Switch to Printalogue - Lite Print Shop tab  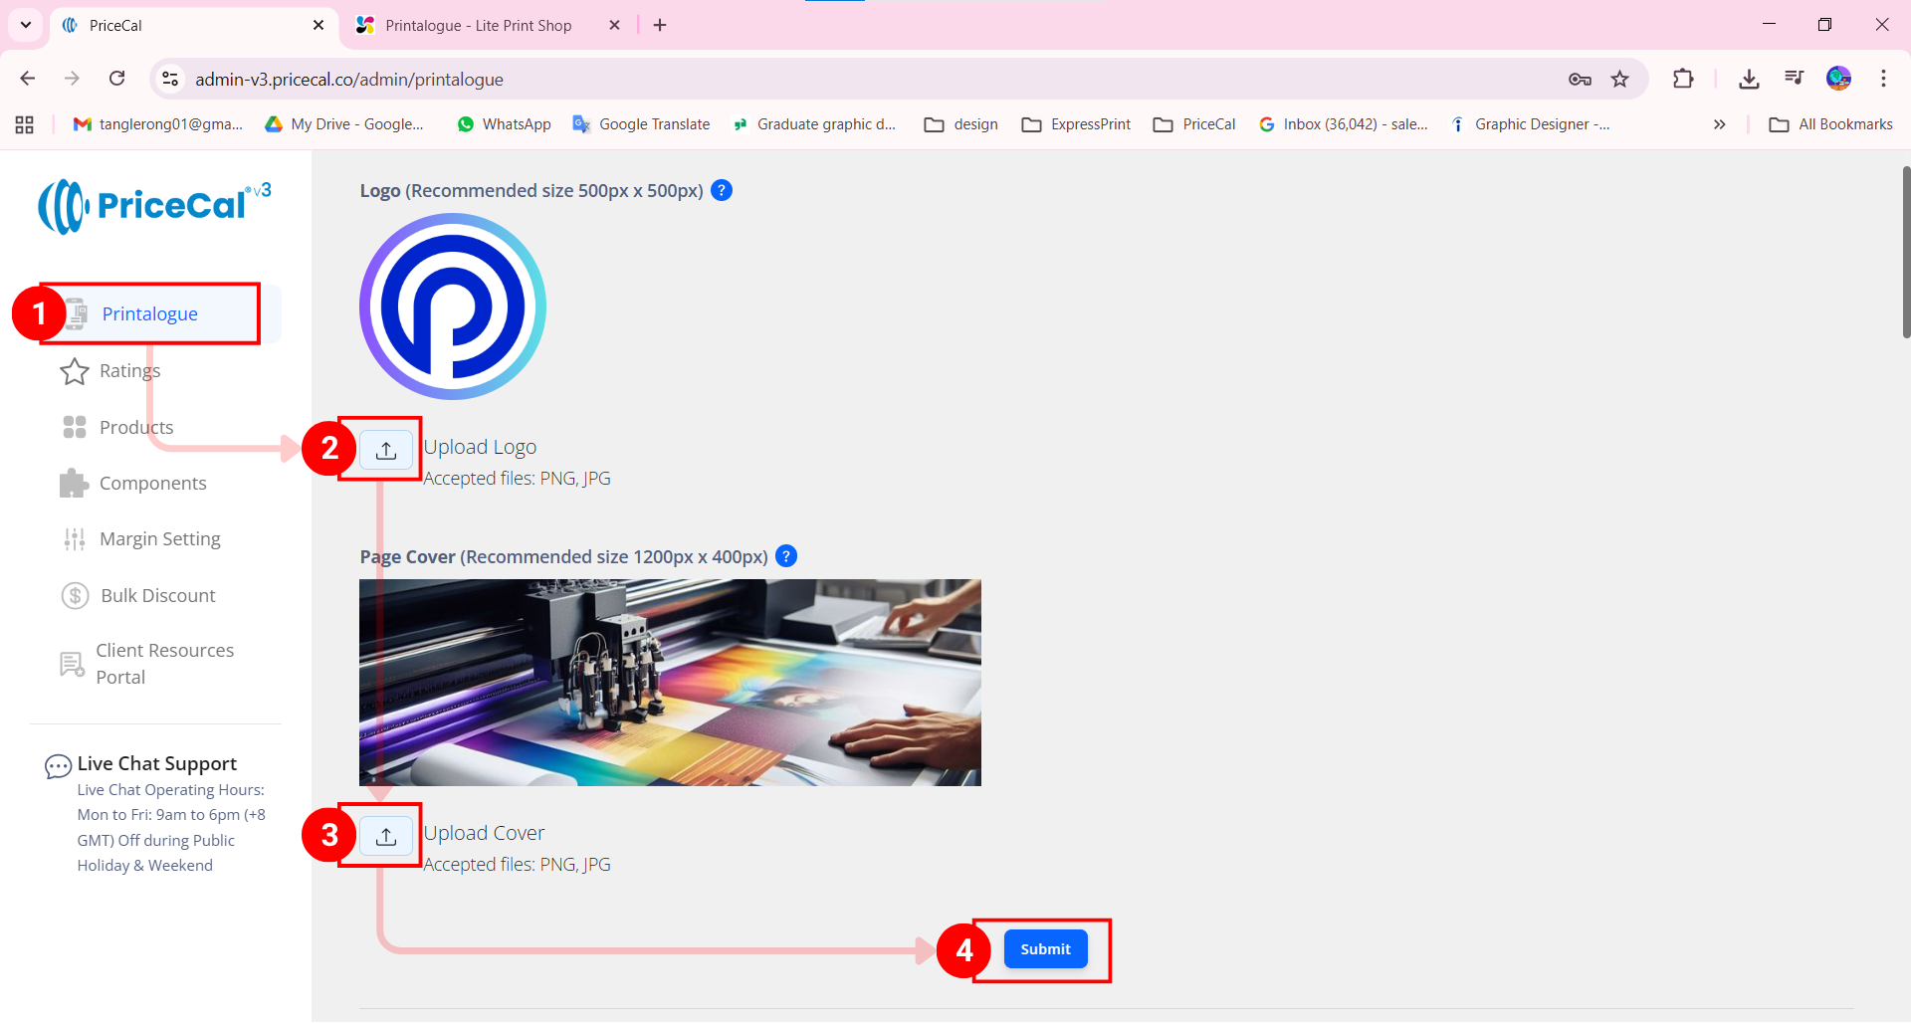478,26
